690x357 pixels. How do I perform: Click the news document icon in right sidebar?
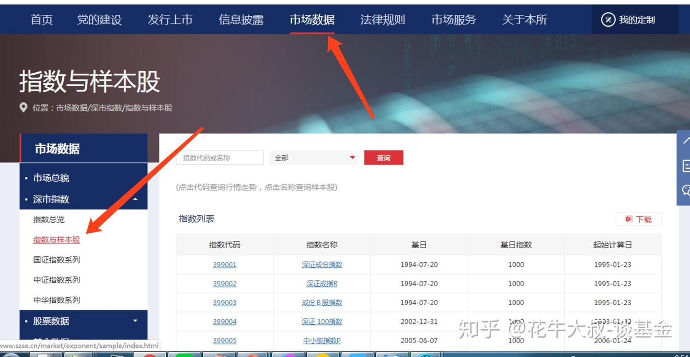686,165
